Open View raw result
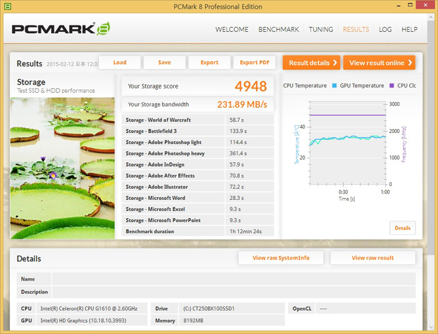 coord(373,258)
